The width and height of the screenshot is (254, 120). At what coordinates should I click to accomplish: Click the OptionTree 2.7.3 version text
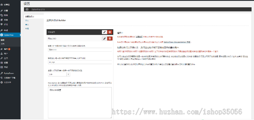click(x=38, y=10)
